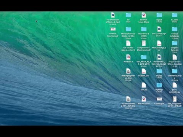Viewport: 183px width, 137px height.
Task: Select the myapp folder
Action: tap(159, 71)
